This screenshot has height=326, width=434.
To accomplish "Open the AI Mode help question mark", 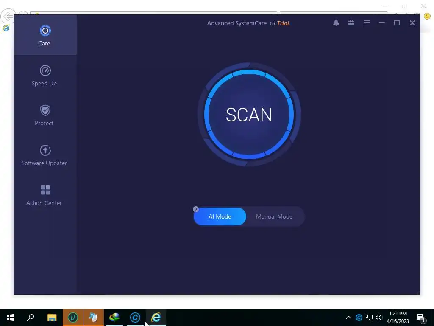I will click(196, 209).
